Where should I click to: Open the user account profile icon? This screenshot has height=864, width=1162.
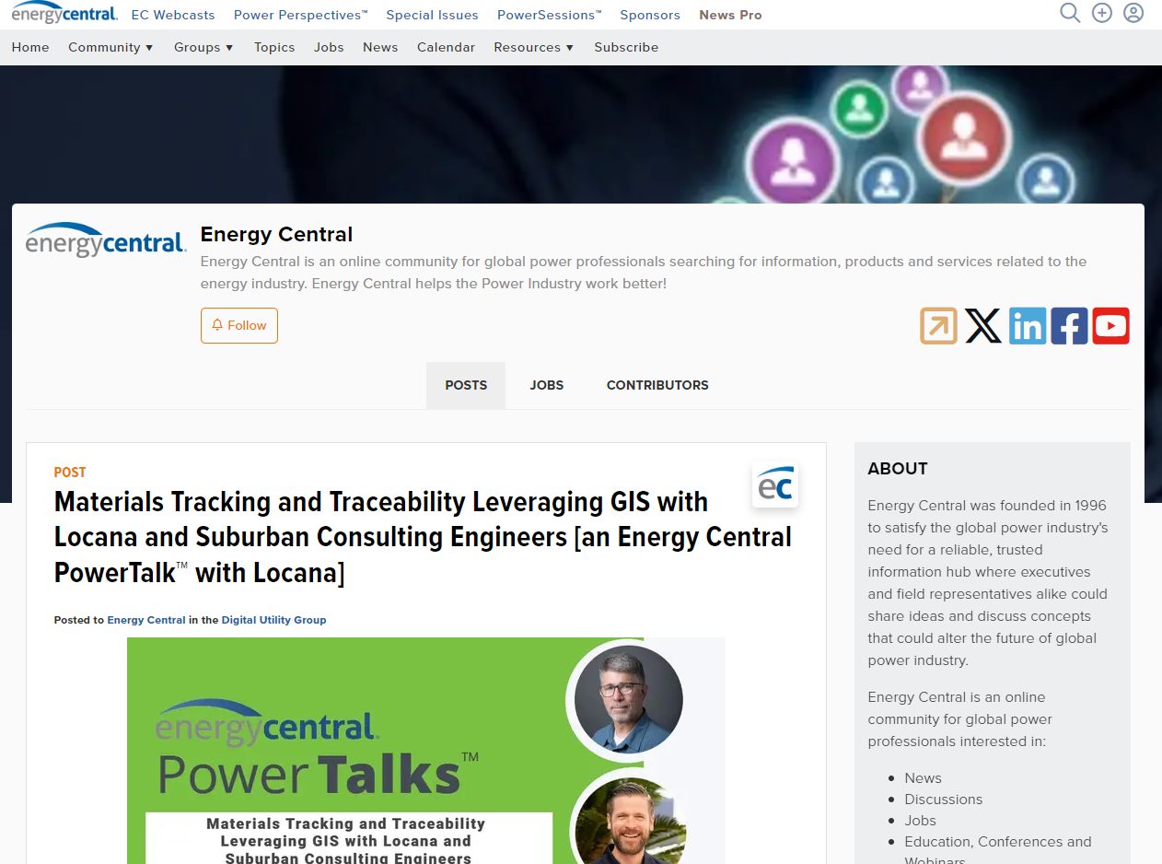pyautogui.click(x=1133, y=13)
